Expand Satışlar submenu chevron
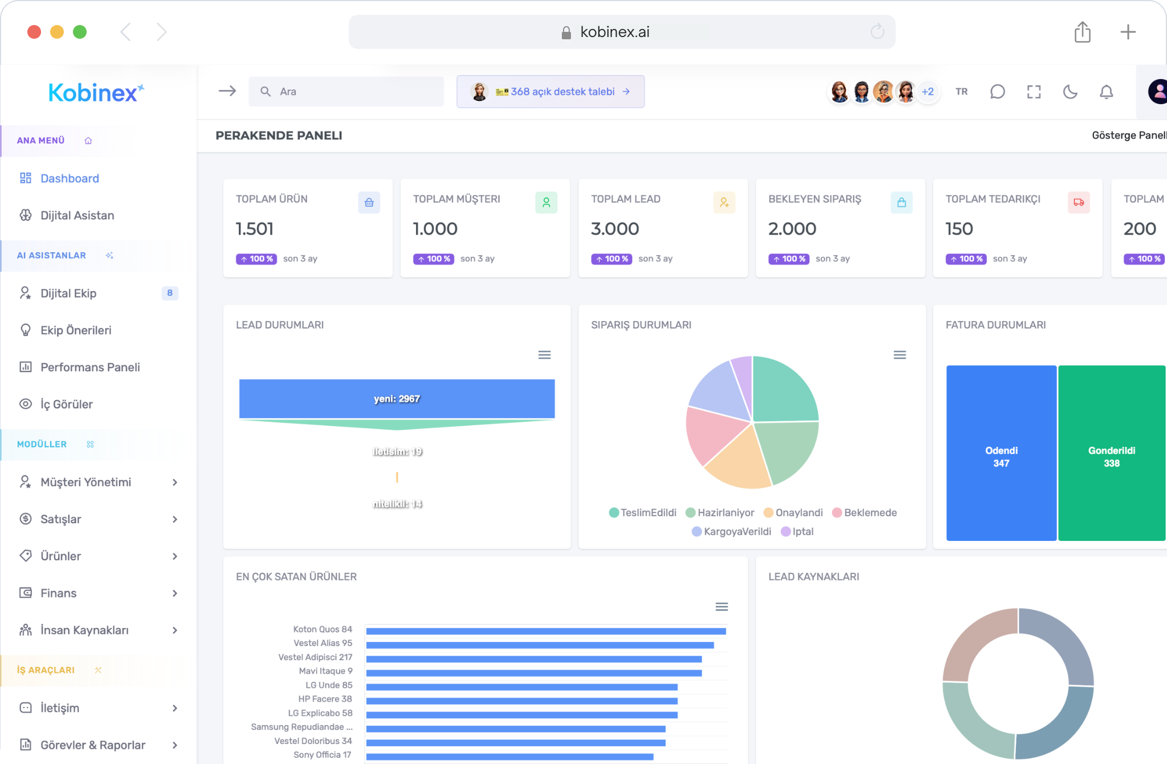The image size is (1167, 764). tap(175, 519)
